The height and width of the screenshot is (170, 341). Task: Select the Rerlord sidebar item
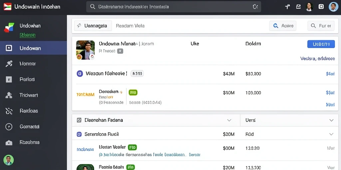(x=34, y=79)
